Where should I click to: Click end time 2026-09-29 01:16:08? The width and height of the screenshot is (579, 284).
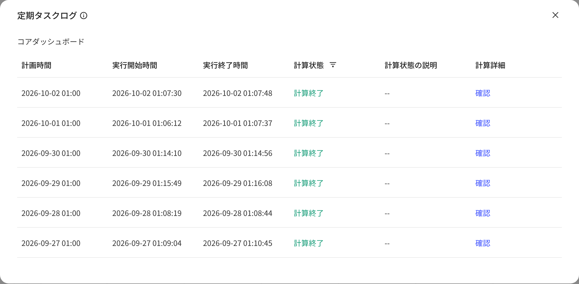[237, 183]
